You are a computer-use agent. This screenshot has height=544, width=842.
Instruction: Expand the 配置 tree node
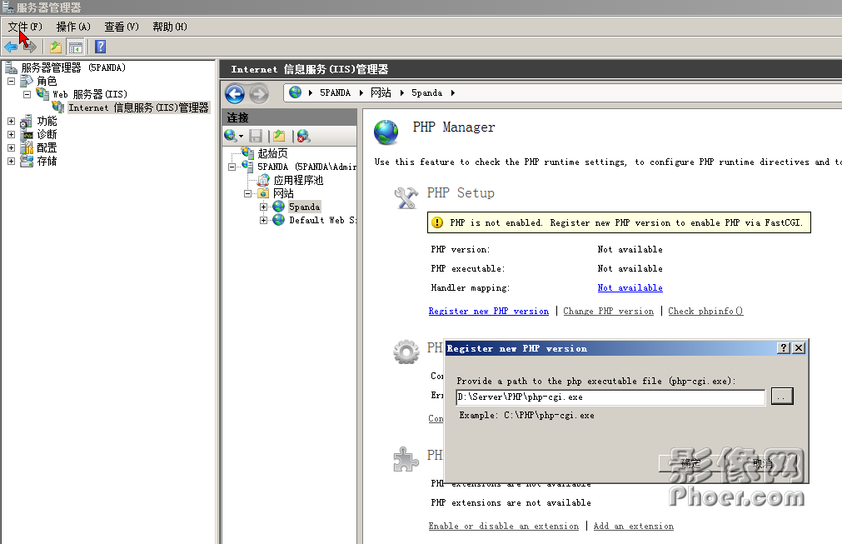[x=12, y=147]
